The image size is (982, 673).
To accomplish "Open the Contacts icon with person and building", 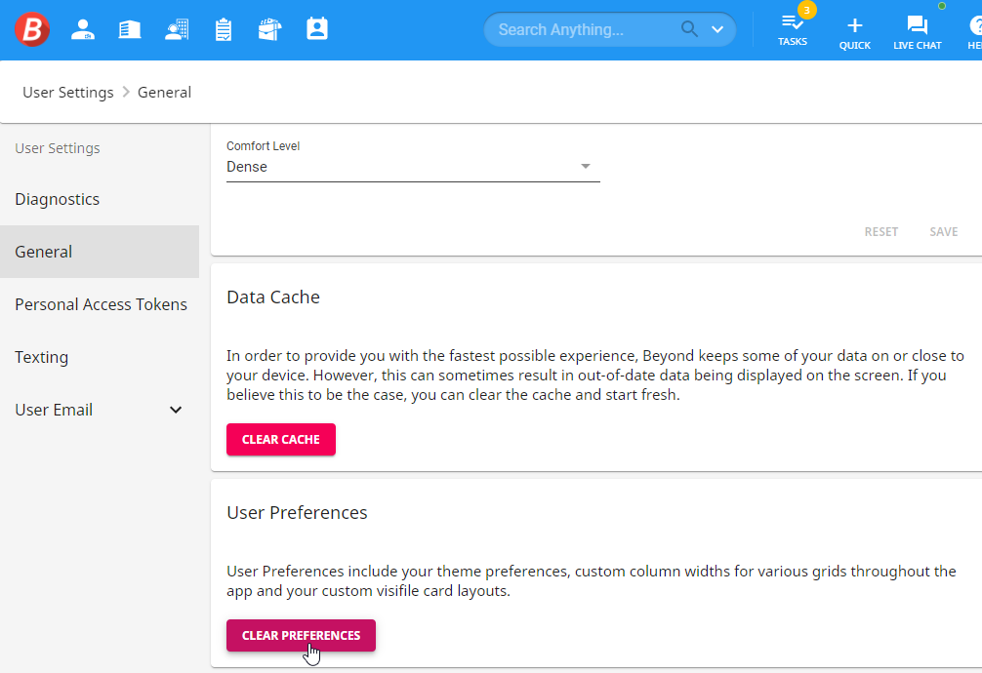I will click(177, 30).
